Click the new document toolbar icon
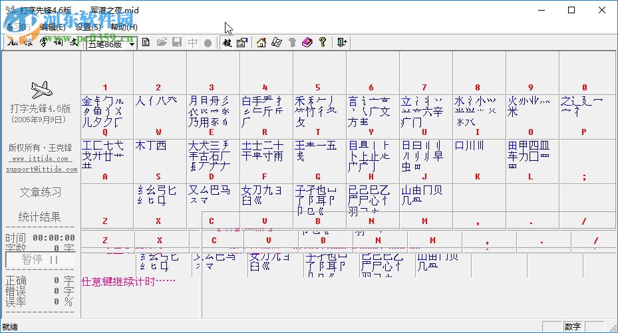This screenshot has width=618, height=333. click(x=146, y=42)
